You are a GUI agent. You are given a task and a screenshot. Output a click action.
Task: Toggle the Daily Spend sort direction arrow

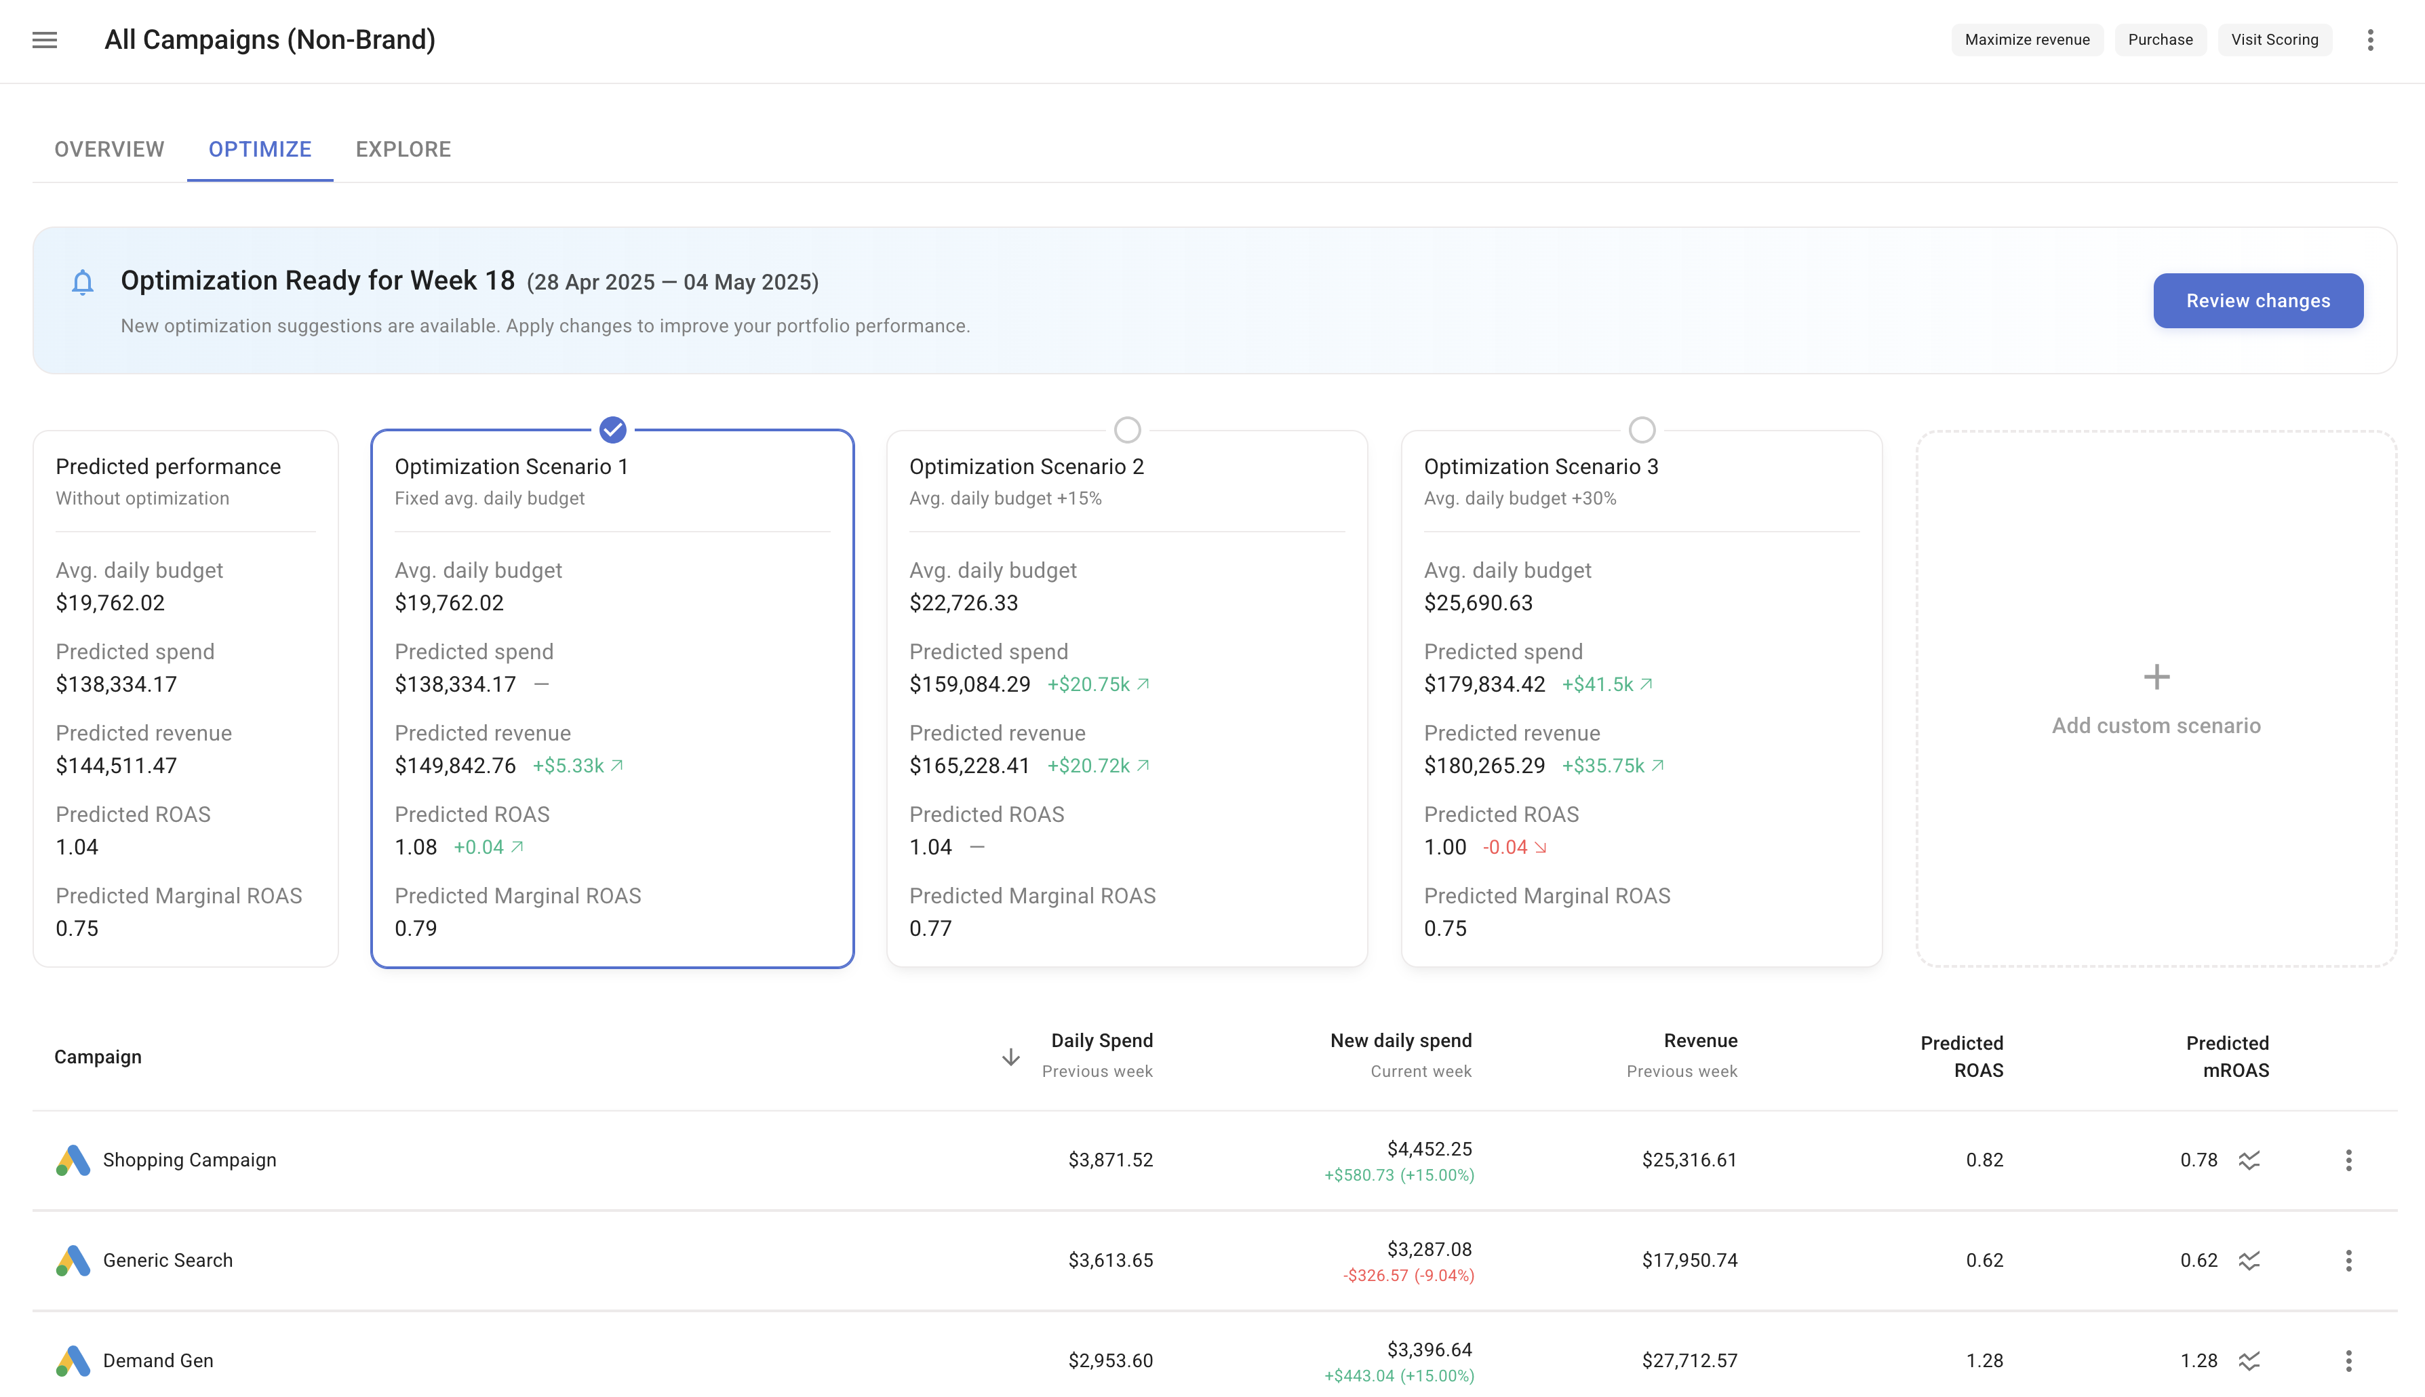(1011, 1057)
